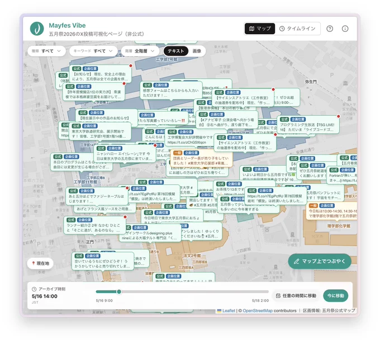Click the 現在地 location button
This screenshot has width=380, height=343.
point(40,263)
